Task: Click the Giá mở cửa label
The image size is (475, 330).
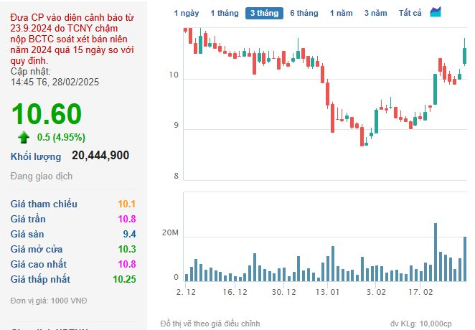Action: 37,249
